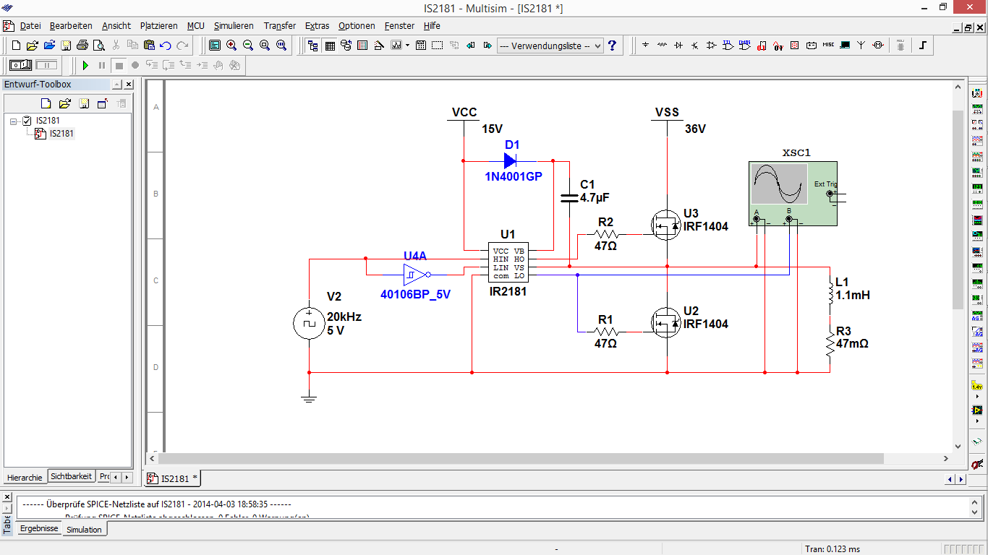Switch to the Ergebnisse tab

tap(39, 528)
